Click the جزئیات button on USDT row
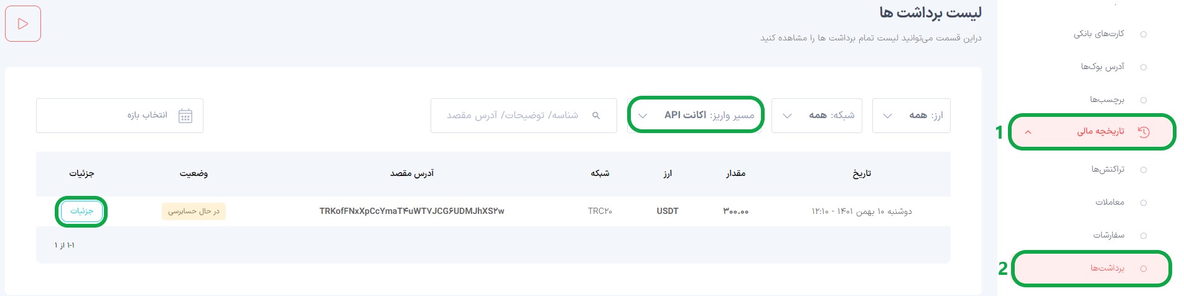1184x296 pixels. [82, 211]
